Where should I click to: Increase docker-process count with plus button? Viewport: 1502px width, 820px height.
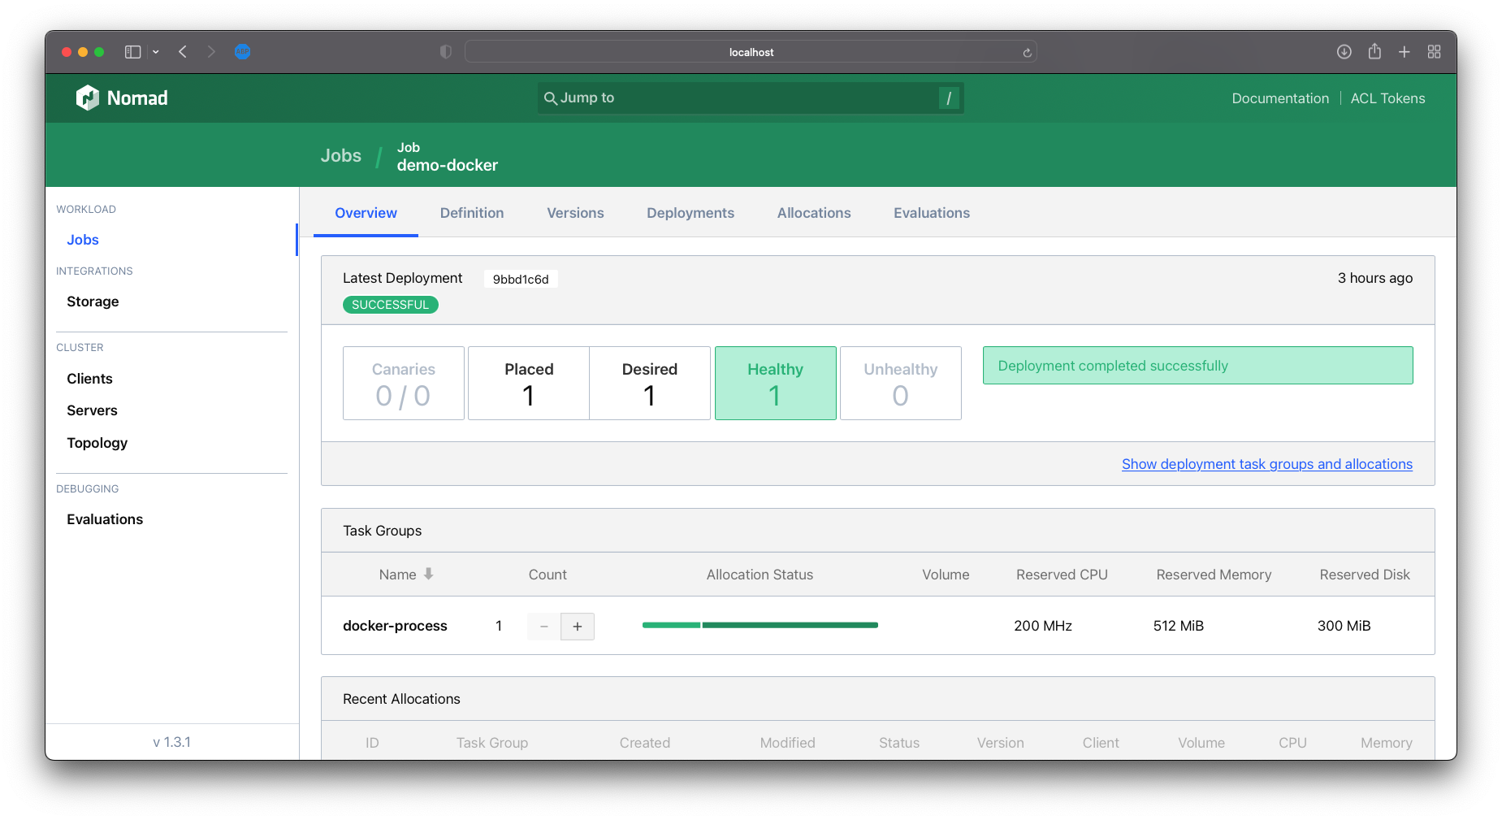(578, 627)
